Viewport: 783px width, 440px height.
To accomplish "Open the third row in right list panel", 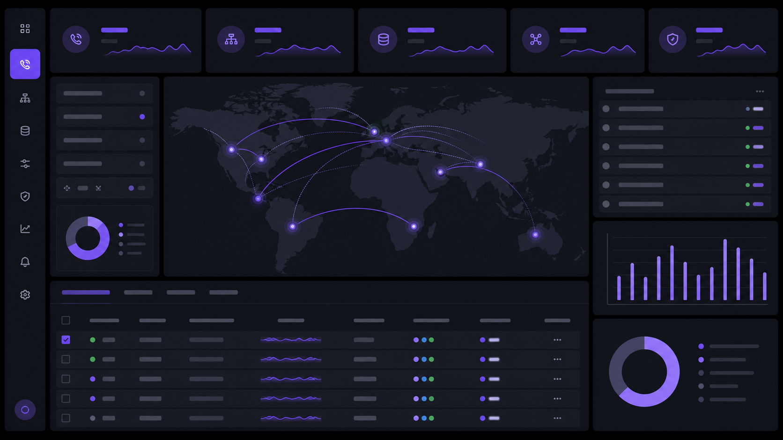I will click(685, 147).
